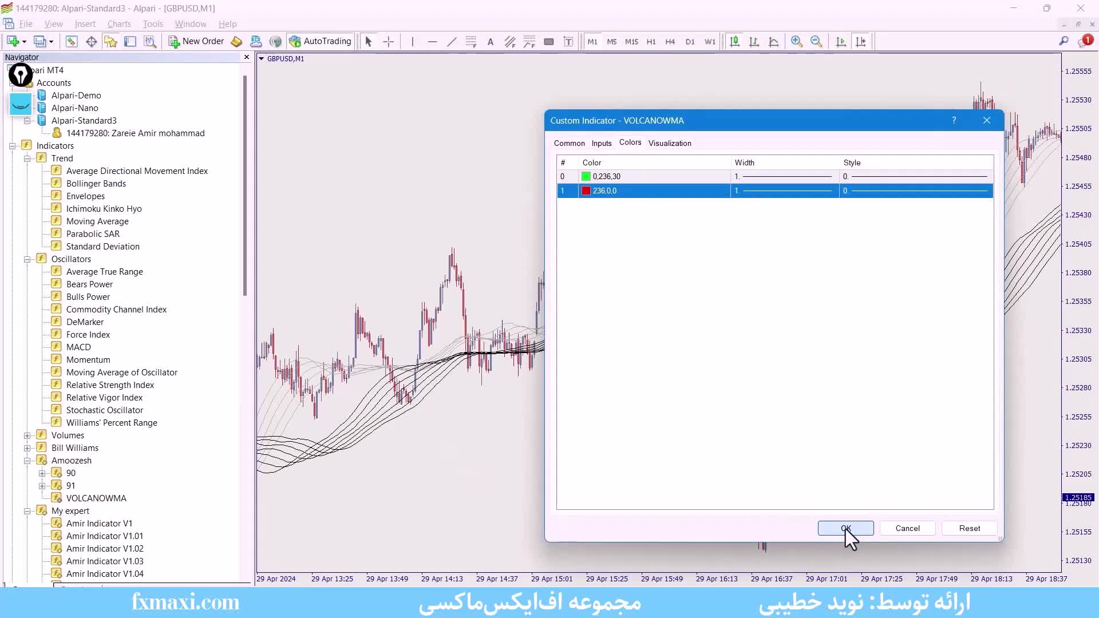Switch to the Inputs tab
Image resolution: width=1099 pixels, height=618 pixels.
[x=601, y=143]
